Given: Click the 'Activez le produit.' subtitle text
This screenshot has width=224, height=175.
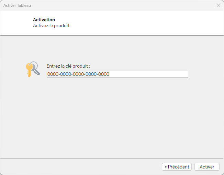Looking at the screenshot, I should point(52,25).
